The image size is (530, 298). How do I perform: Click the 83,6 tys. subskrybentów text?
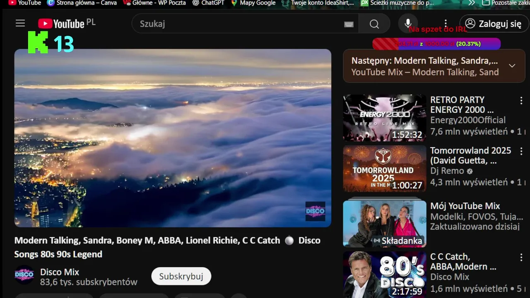(89, 282)
